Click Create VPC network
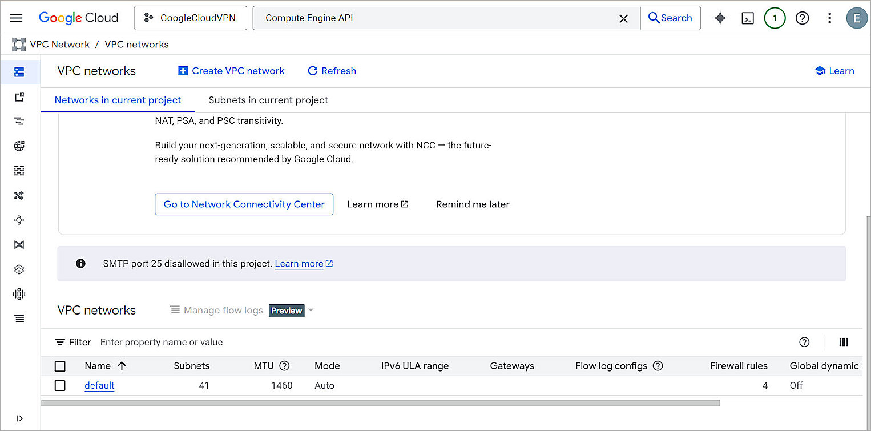The image size is (871, 431). point(231,71)
